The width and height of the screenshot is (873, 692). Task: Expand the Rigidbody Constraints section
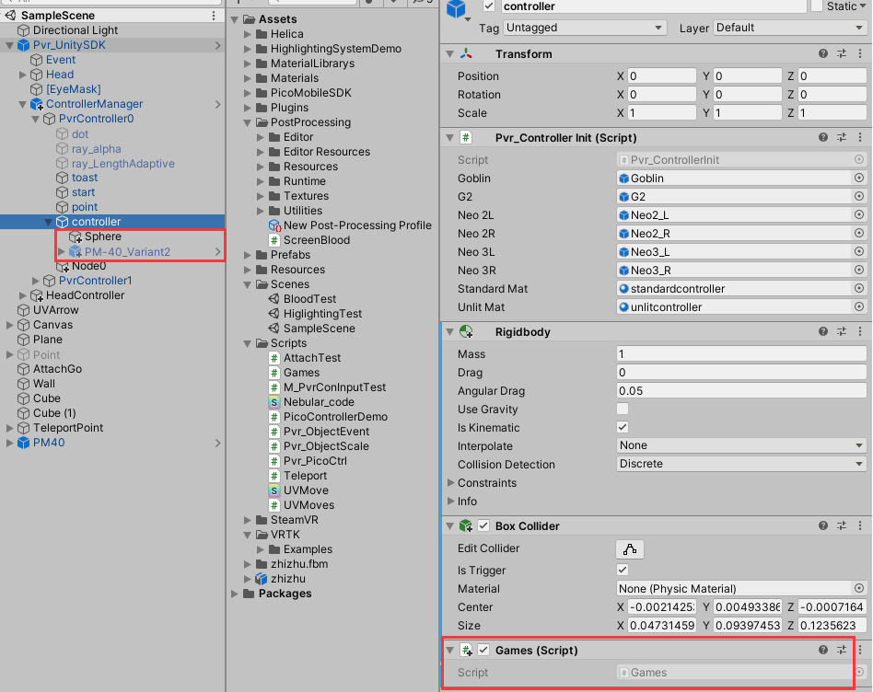451,483
